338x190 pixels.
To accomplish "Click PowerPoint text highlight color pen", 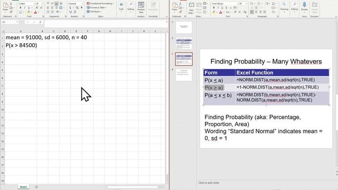I will tap(213, 12).
